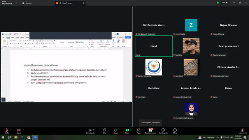The image size is (249, 140).
Task: Select the teal Z avatar of zoom baa04
Action: click(x=191, y=25)
